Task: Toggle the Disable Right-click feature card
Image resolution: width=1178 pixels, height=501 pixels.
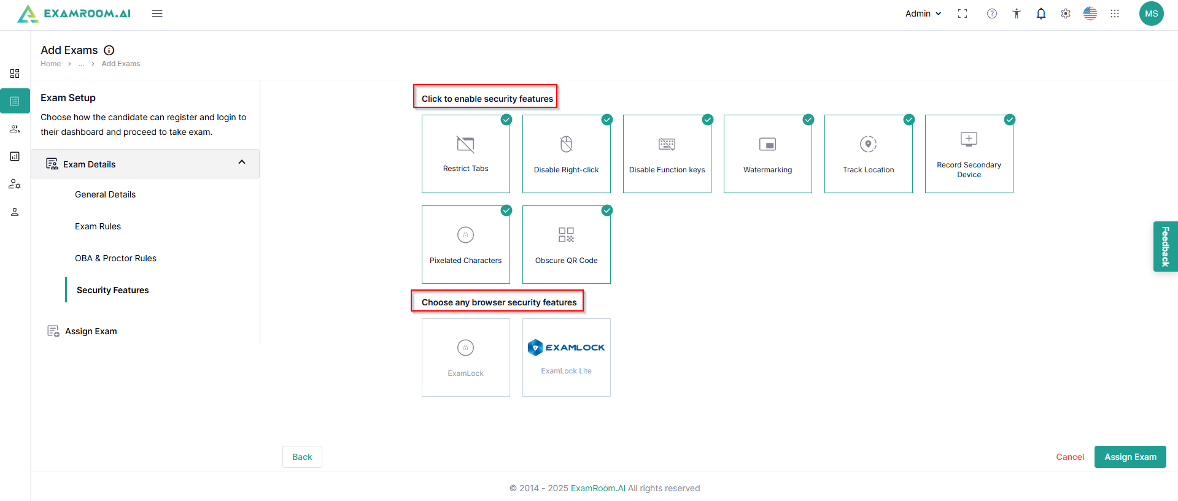Action: tap(567, 154)
